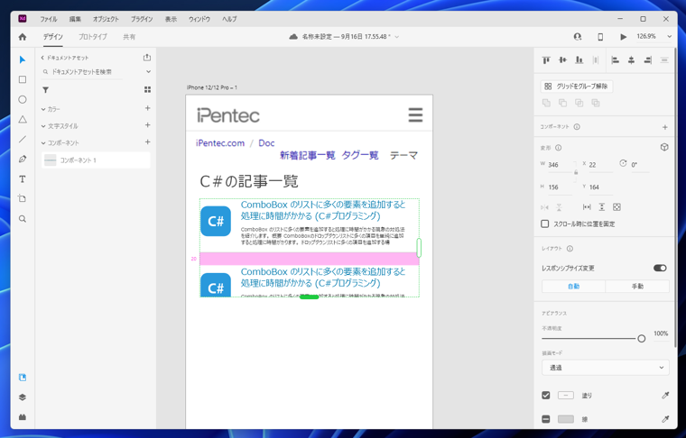Open the assets search dropdown arrow
The width and height of the screenshot is (686, 438).
[148, 71]
